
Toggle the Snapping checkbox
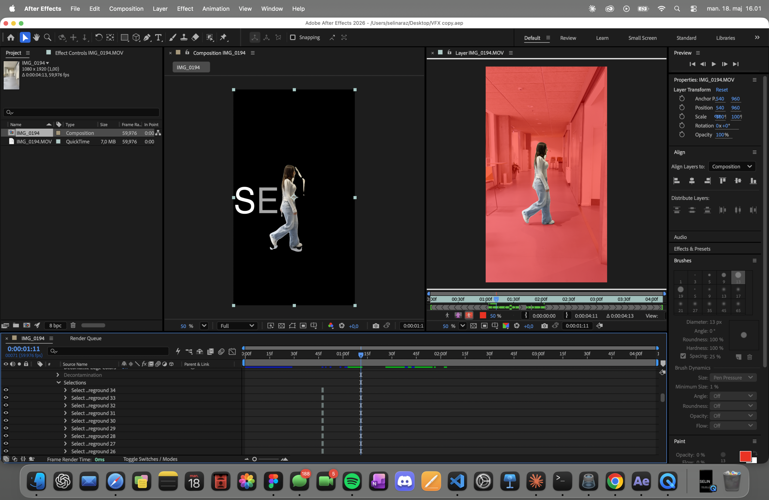pyautogui.click(x=293, y=38)
